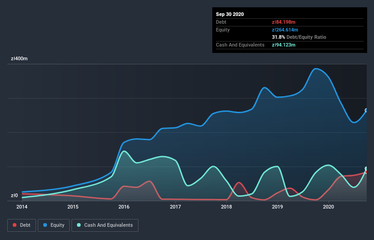
Task: Click the zł94.123m cash value
Action: [284, 45]
